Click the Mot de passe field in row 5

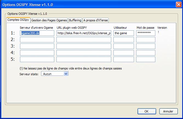coord(146,59)
